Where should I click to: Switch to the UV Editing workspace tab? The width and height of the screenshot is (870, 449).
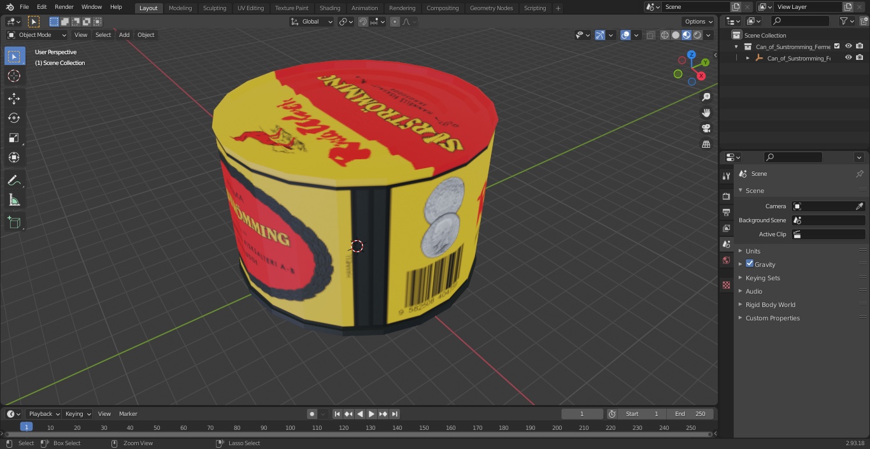coord(250,8)
